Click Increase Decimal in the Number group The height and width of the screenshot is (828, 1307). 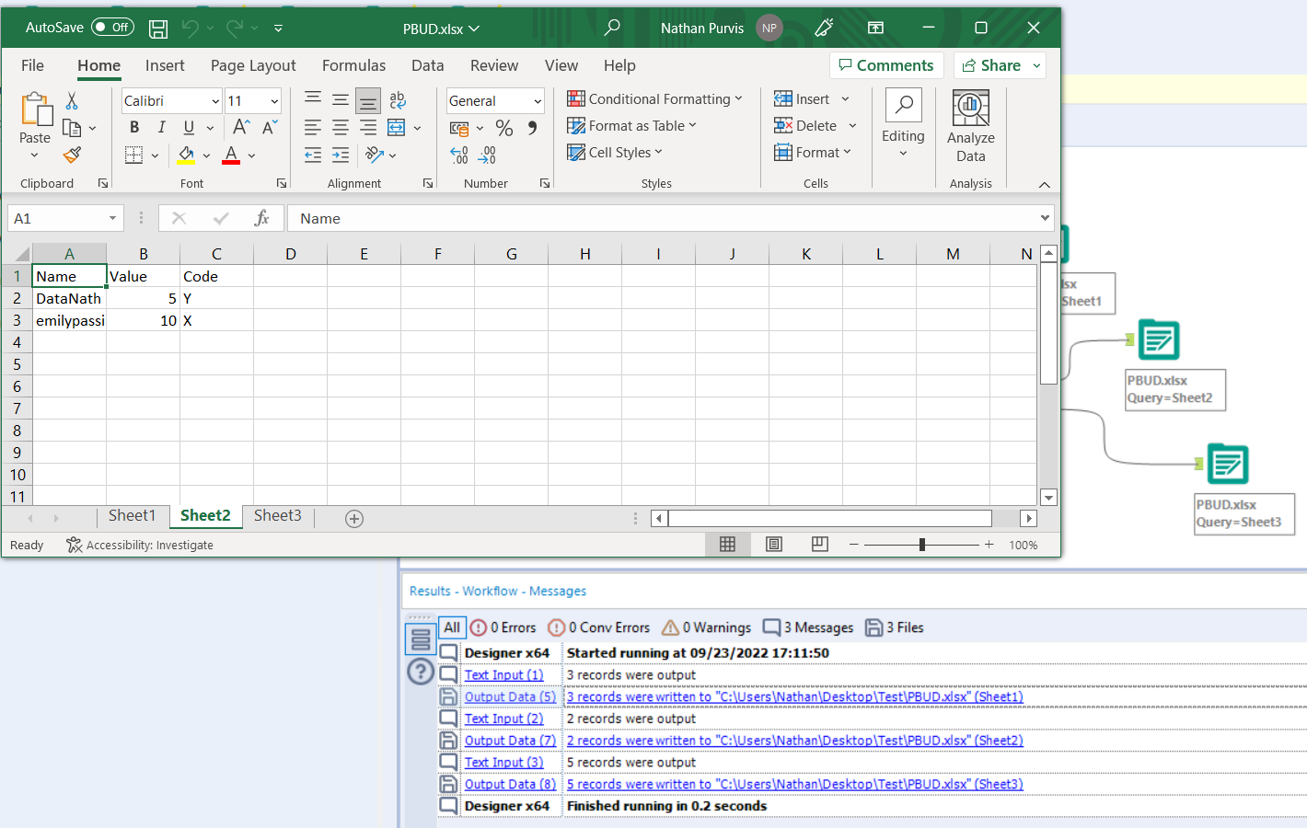458,155
